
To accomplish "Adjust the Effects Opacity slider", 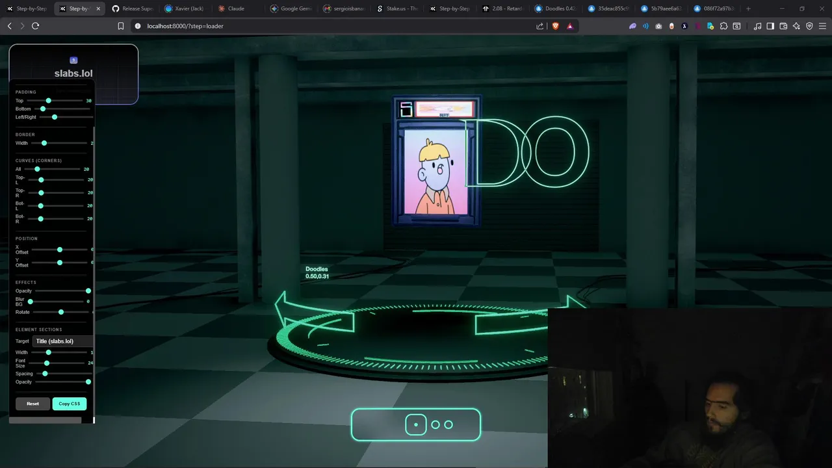I will coord(62,291).
